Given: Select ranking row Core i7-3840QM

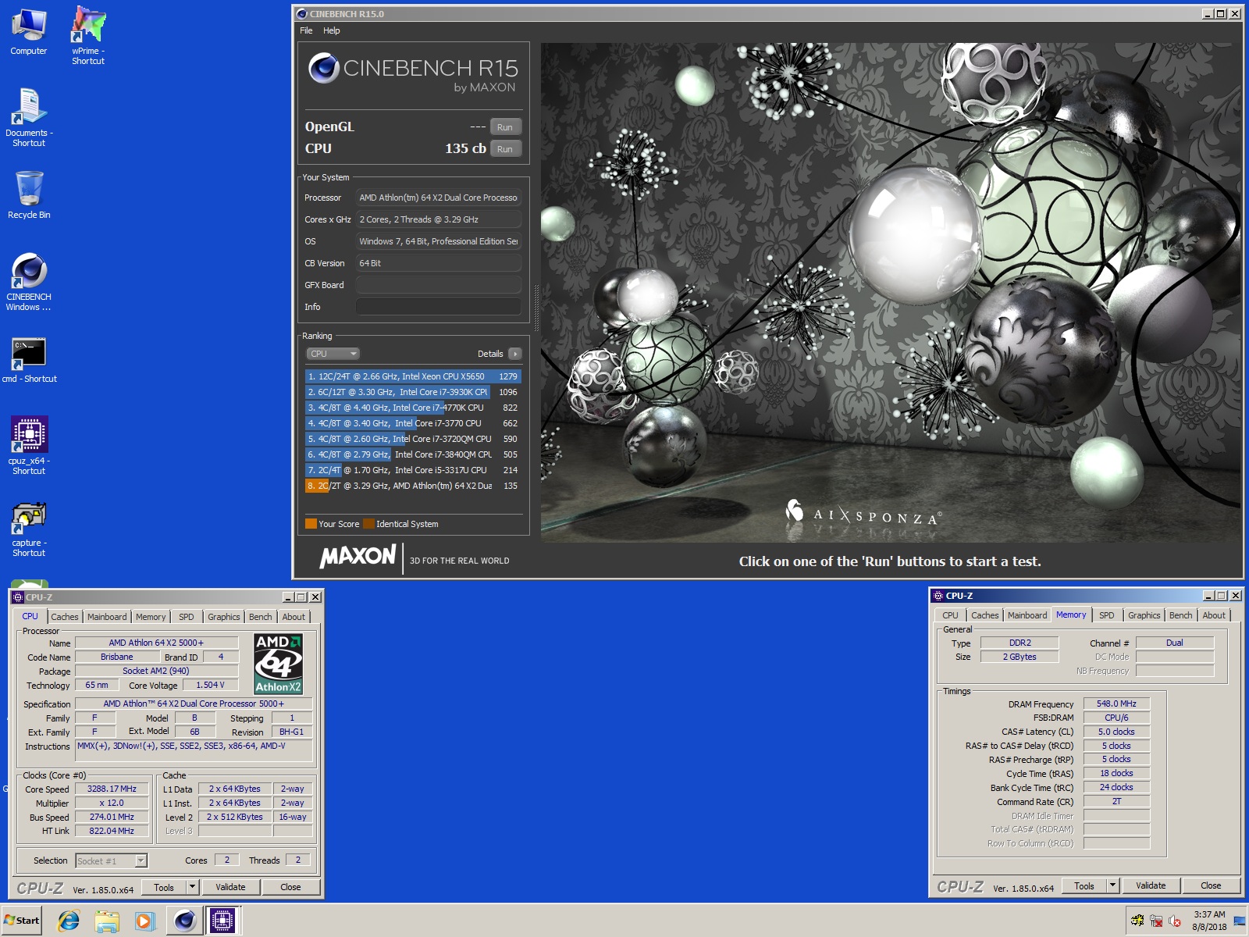Looking at the screenshot, I should tap(413, 454).
